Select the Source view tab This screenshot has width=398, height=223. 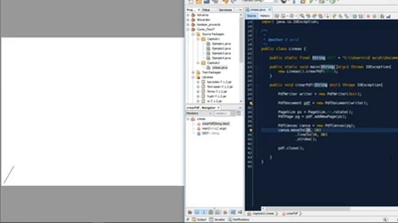tap(251, 16)
